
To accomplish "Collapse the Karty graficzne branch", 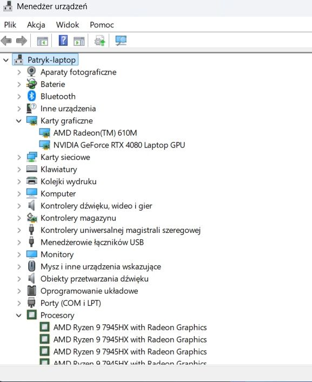I will [19, 121].
